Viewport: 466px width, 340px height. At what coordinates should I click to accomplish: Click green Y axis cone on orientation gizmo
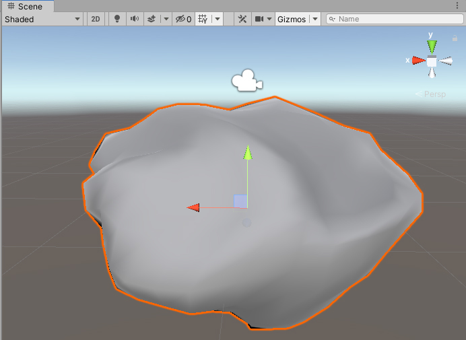432,46
